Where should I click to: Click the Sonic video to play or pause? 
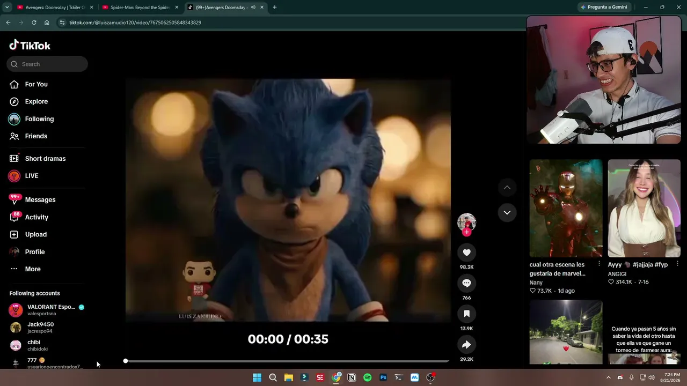click(x=288, y=201)
